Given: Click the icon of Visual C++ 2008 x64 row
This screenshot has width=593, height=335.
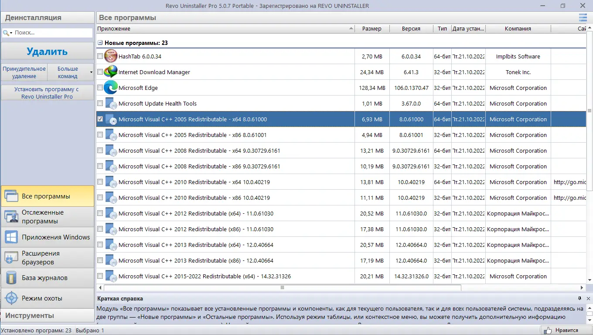Looking at the screenshot, I should pos(111,150).
